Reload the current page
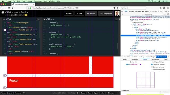The height and width of the screenshot is (95, 170). click(9, 8)
